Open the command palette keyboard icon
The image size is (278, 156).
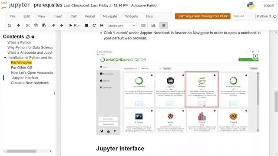[x=143, y=26]
